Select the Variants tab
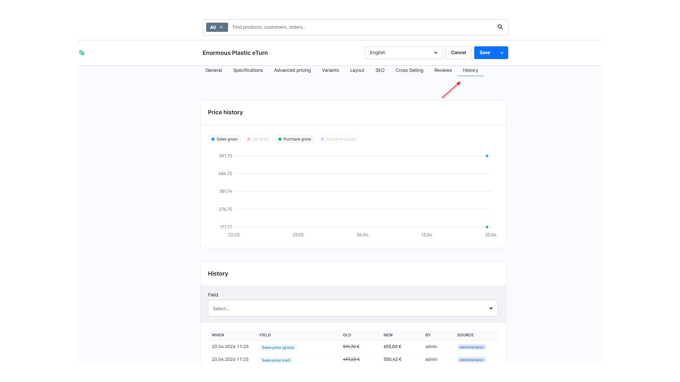Screen dimensions: 680x382 (x=330, y=70)
